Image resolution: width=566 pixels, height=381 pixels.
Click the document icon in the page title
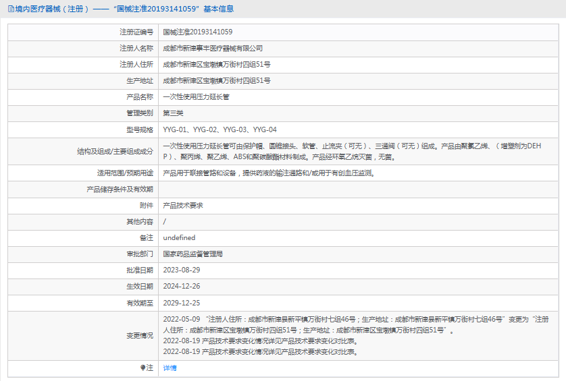11,9
